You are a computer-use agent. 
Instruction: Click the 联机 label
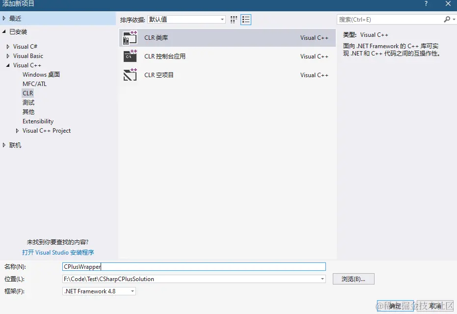click(x=15, y=145)
